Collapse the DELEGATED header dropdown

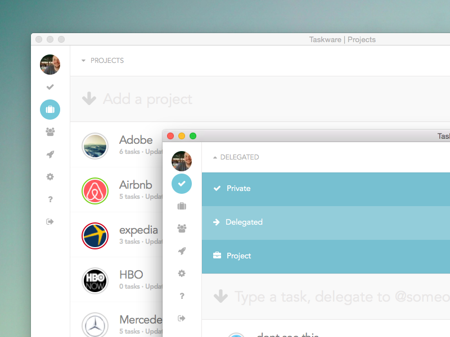[x=215, y=157]
